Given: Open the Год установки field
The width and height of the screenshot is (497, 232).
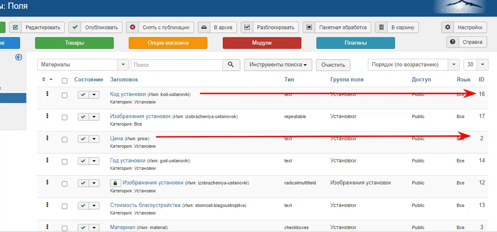Looking at the screenshot, I should point(128,161).
